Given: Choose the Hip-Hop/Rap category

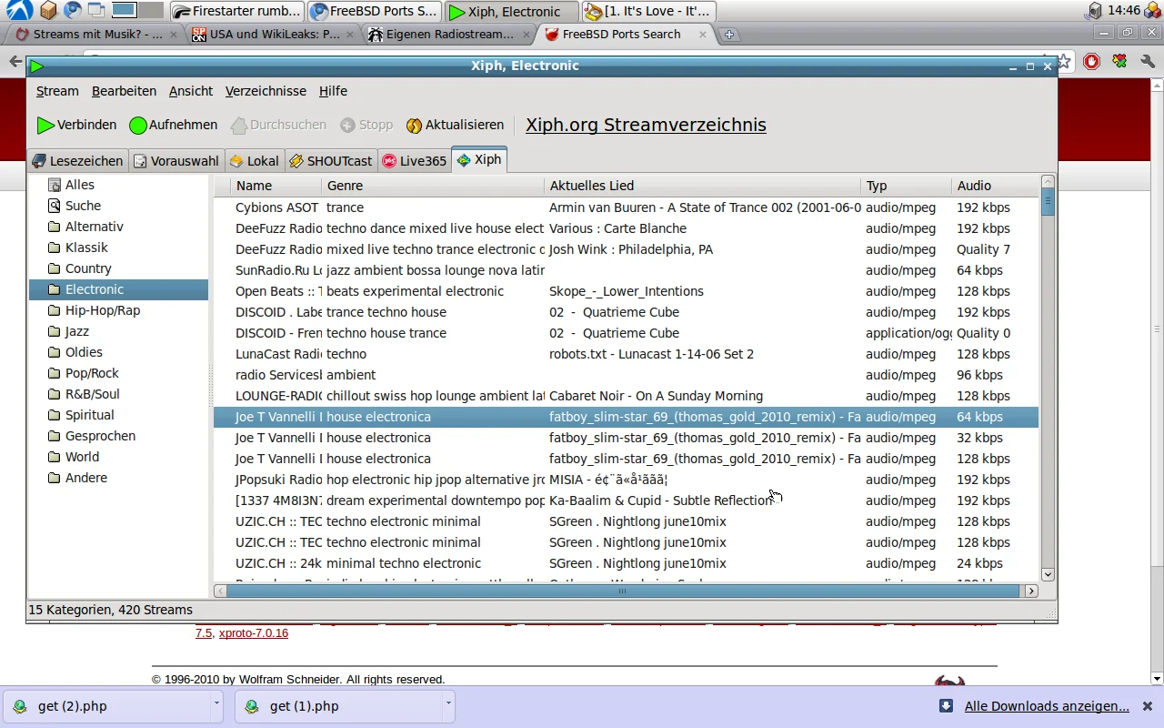Looking at the screenshot, I should point(102,310).
